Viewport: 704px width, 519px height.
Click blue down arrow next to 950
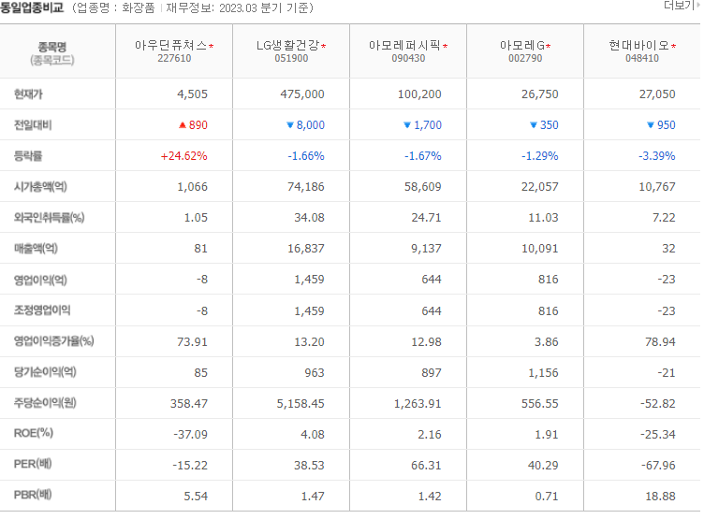pos(650,125)
